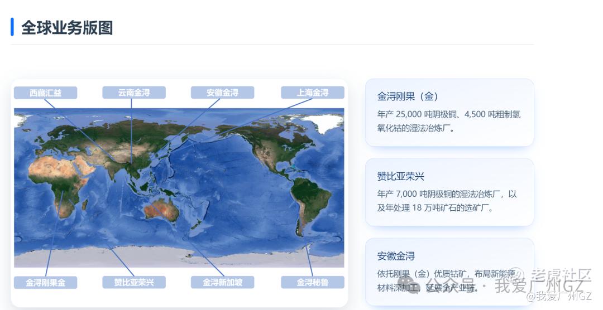Screen dimensions: 603x310
Task: Click the 赞比亚荣兴 label below the map
Action: [134, 282]
